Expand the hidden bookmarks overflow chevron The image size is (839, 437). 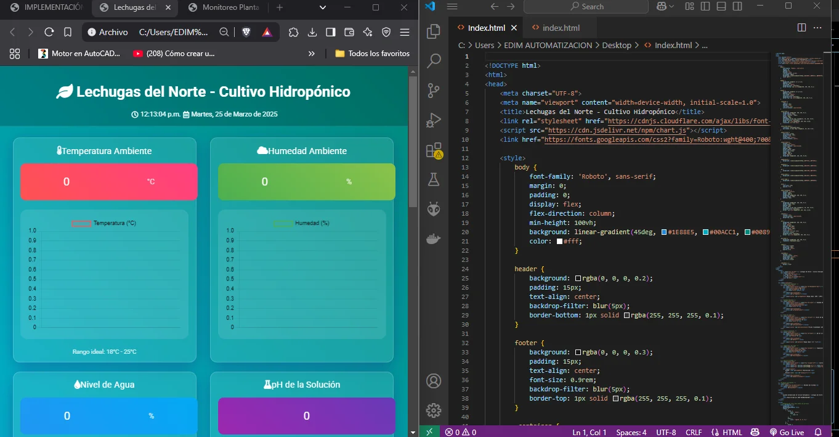point(312,54)
